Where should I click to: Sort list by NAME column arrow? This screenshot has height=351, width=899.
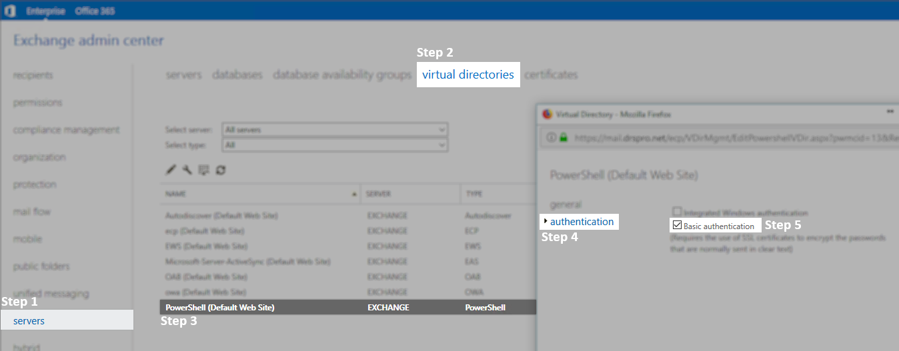click(353, 194)
